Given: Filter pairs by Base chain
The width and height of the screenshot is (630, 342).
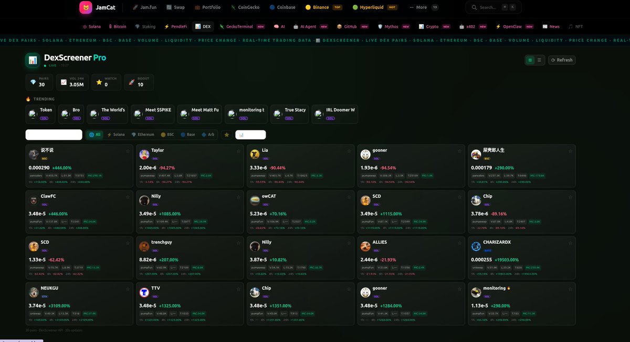Looking at the screenshot, I should (188, 135).
